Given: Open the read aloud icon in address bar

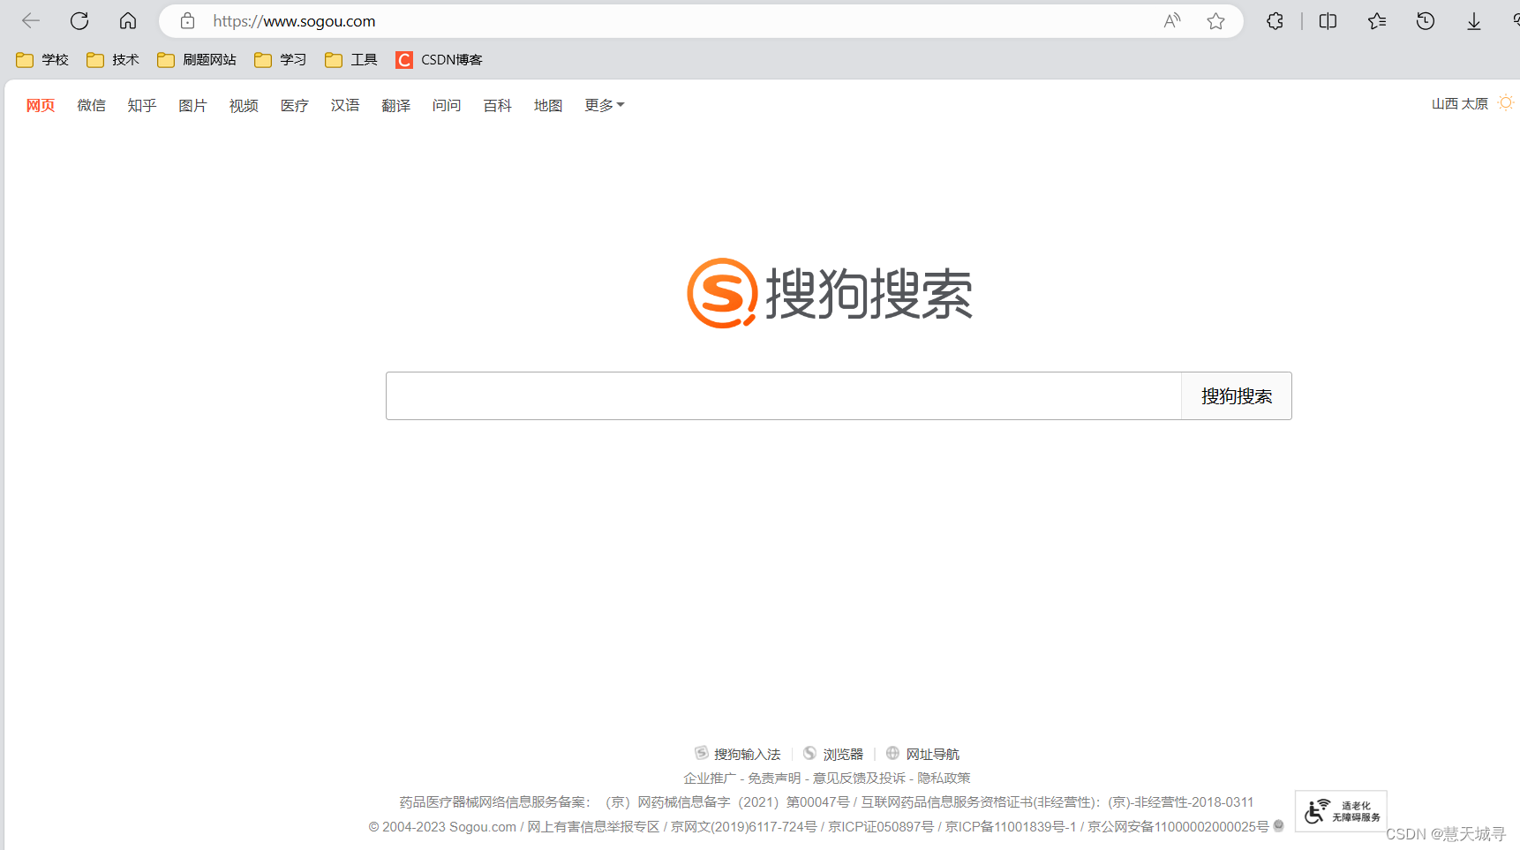Looking at the screenshot, I should (x=1172, y=21).
